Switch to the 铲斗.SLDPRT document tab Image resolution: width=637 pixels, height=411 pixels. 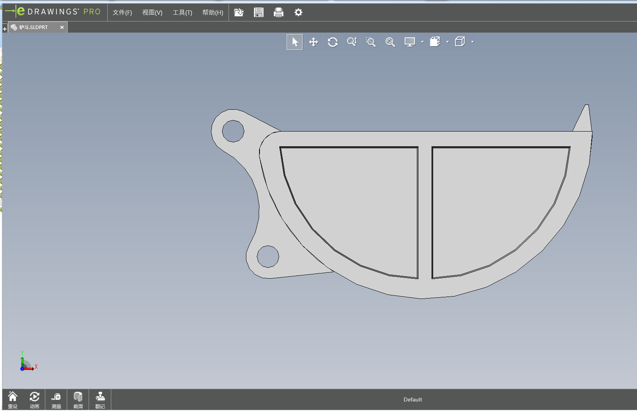(x=34, y=27)
